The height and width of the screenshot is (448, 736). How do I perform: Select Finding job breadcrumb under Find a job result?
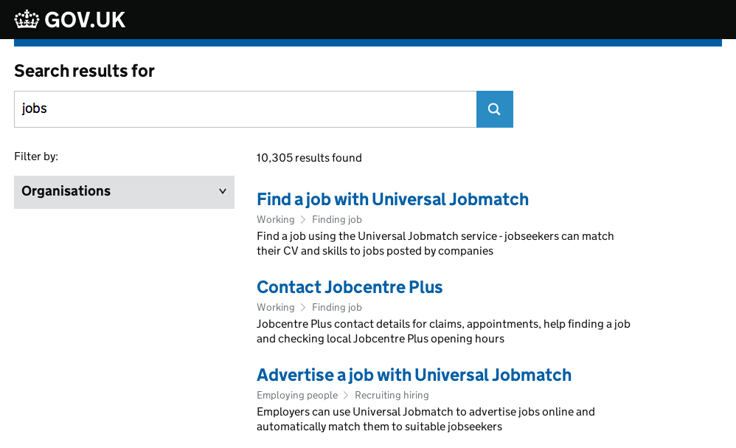[336, 219]
